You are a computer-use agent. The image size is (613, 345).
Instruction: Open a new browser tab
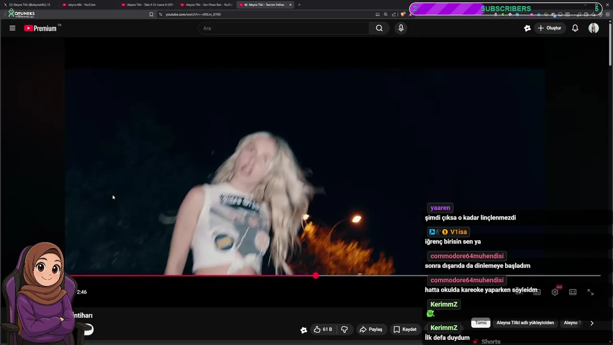299,5
